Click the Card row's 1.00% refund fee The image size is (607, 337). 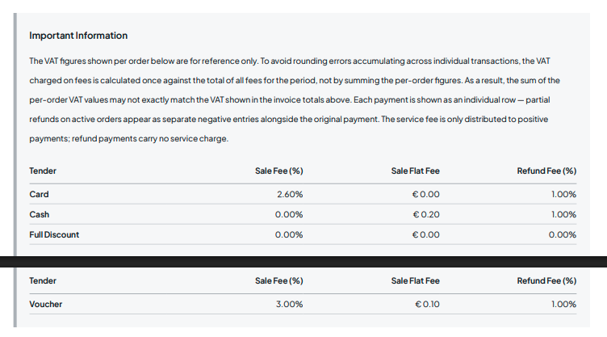(x=563, y=195)
